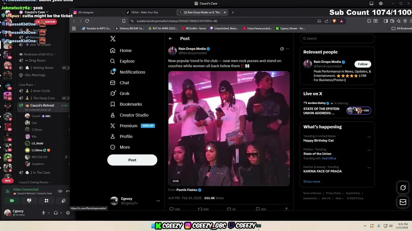Toggle Discord camera video button
The height and width of the screenshot is (231, 412).
point(12,201)
